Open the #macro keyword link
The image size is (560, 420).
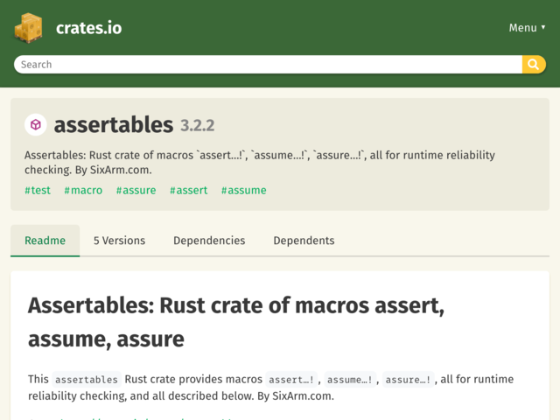point(83,191)
